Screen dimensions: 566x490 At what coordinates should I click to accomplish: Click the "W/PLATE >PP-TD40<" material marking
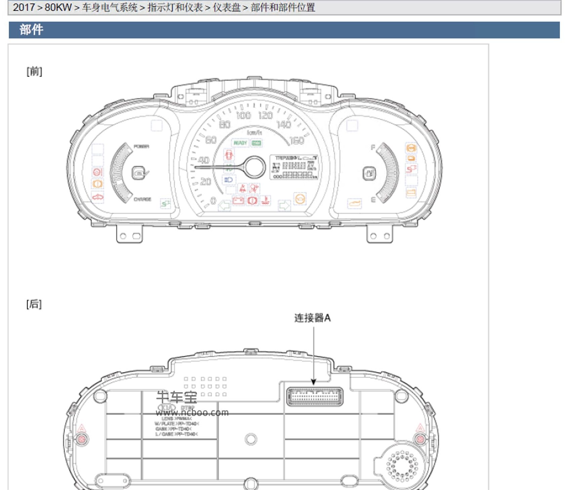click(x=177, y=424)
